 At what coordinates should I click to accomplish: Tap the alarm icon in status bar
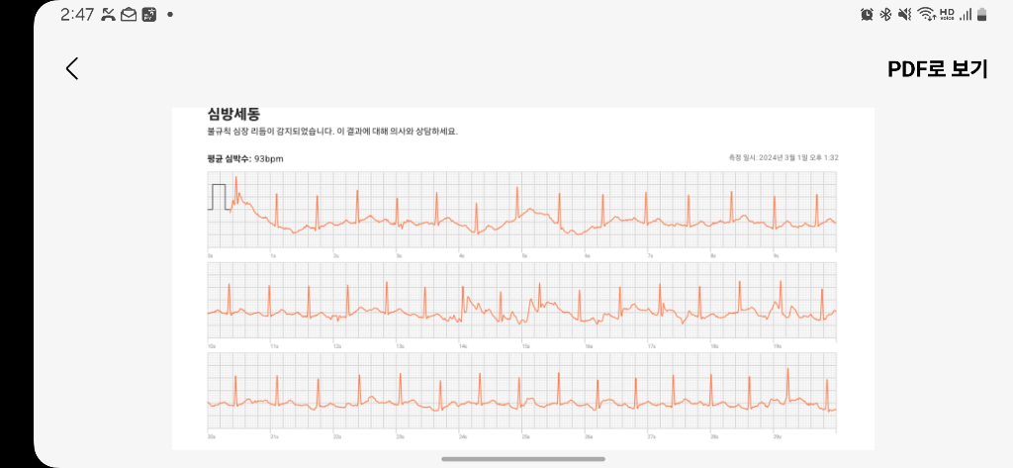point(867,14)
